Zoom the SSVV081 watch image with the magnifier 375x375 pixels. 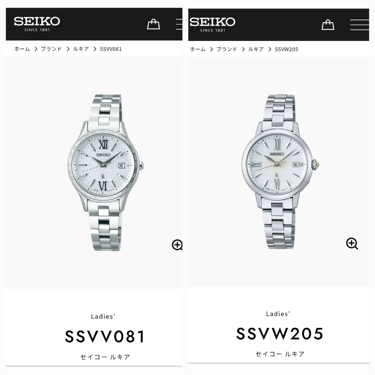click(x=177, y=245)
